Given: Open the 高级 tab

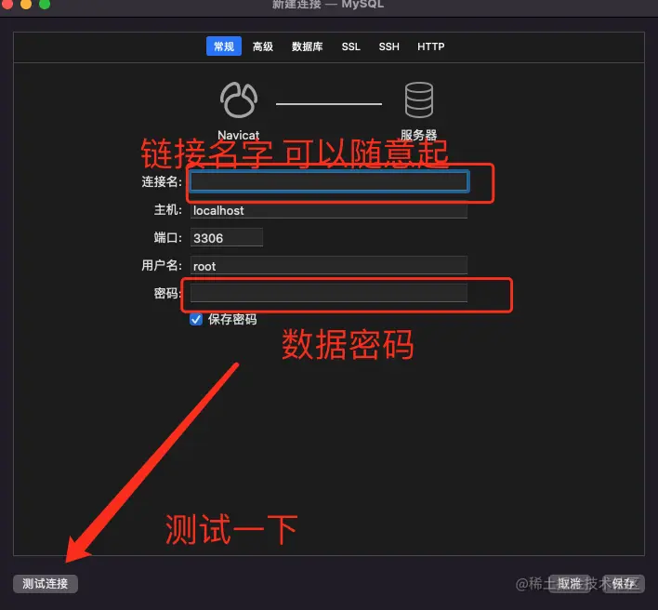Looking at the screenshot, I should [263, 46].
